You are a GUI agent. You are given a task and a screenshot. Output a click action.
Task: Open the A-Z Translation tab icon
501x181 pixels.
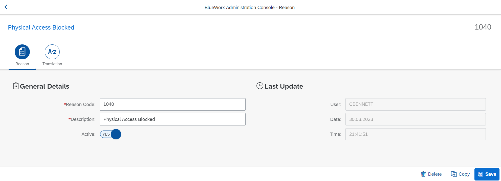pos(52,52)
